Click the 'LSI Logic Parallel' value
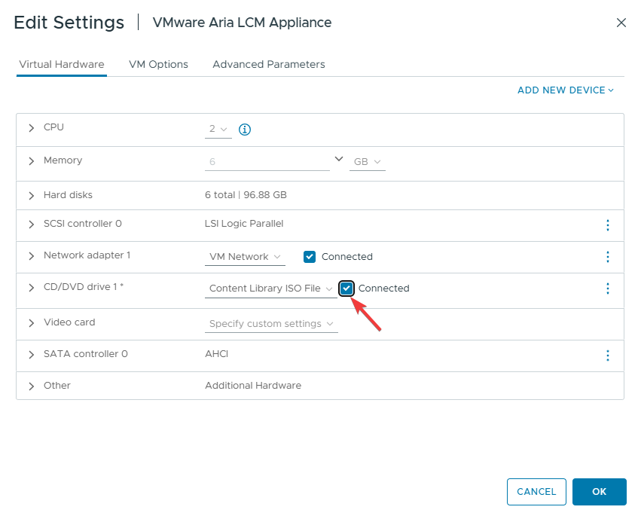This screenshot has height=519, width=638. click(244, 223)
